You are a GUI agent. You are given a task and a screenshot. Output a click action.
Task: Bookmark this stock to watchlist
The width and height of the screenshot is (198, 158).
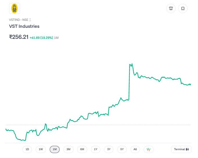pyautogui.click(x=183, y=8)
